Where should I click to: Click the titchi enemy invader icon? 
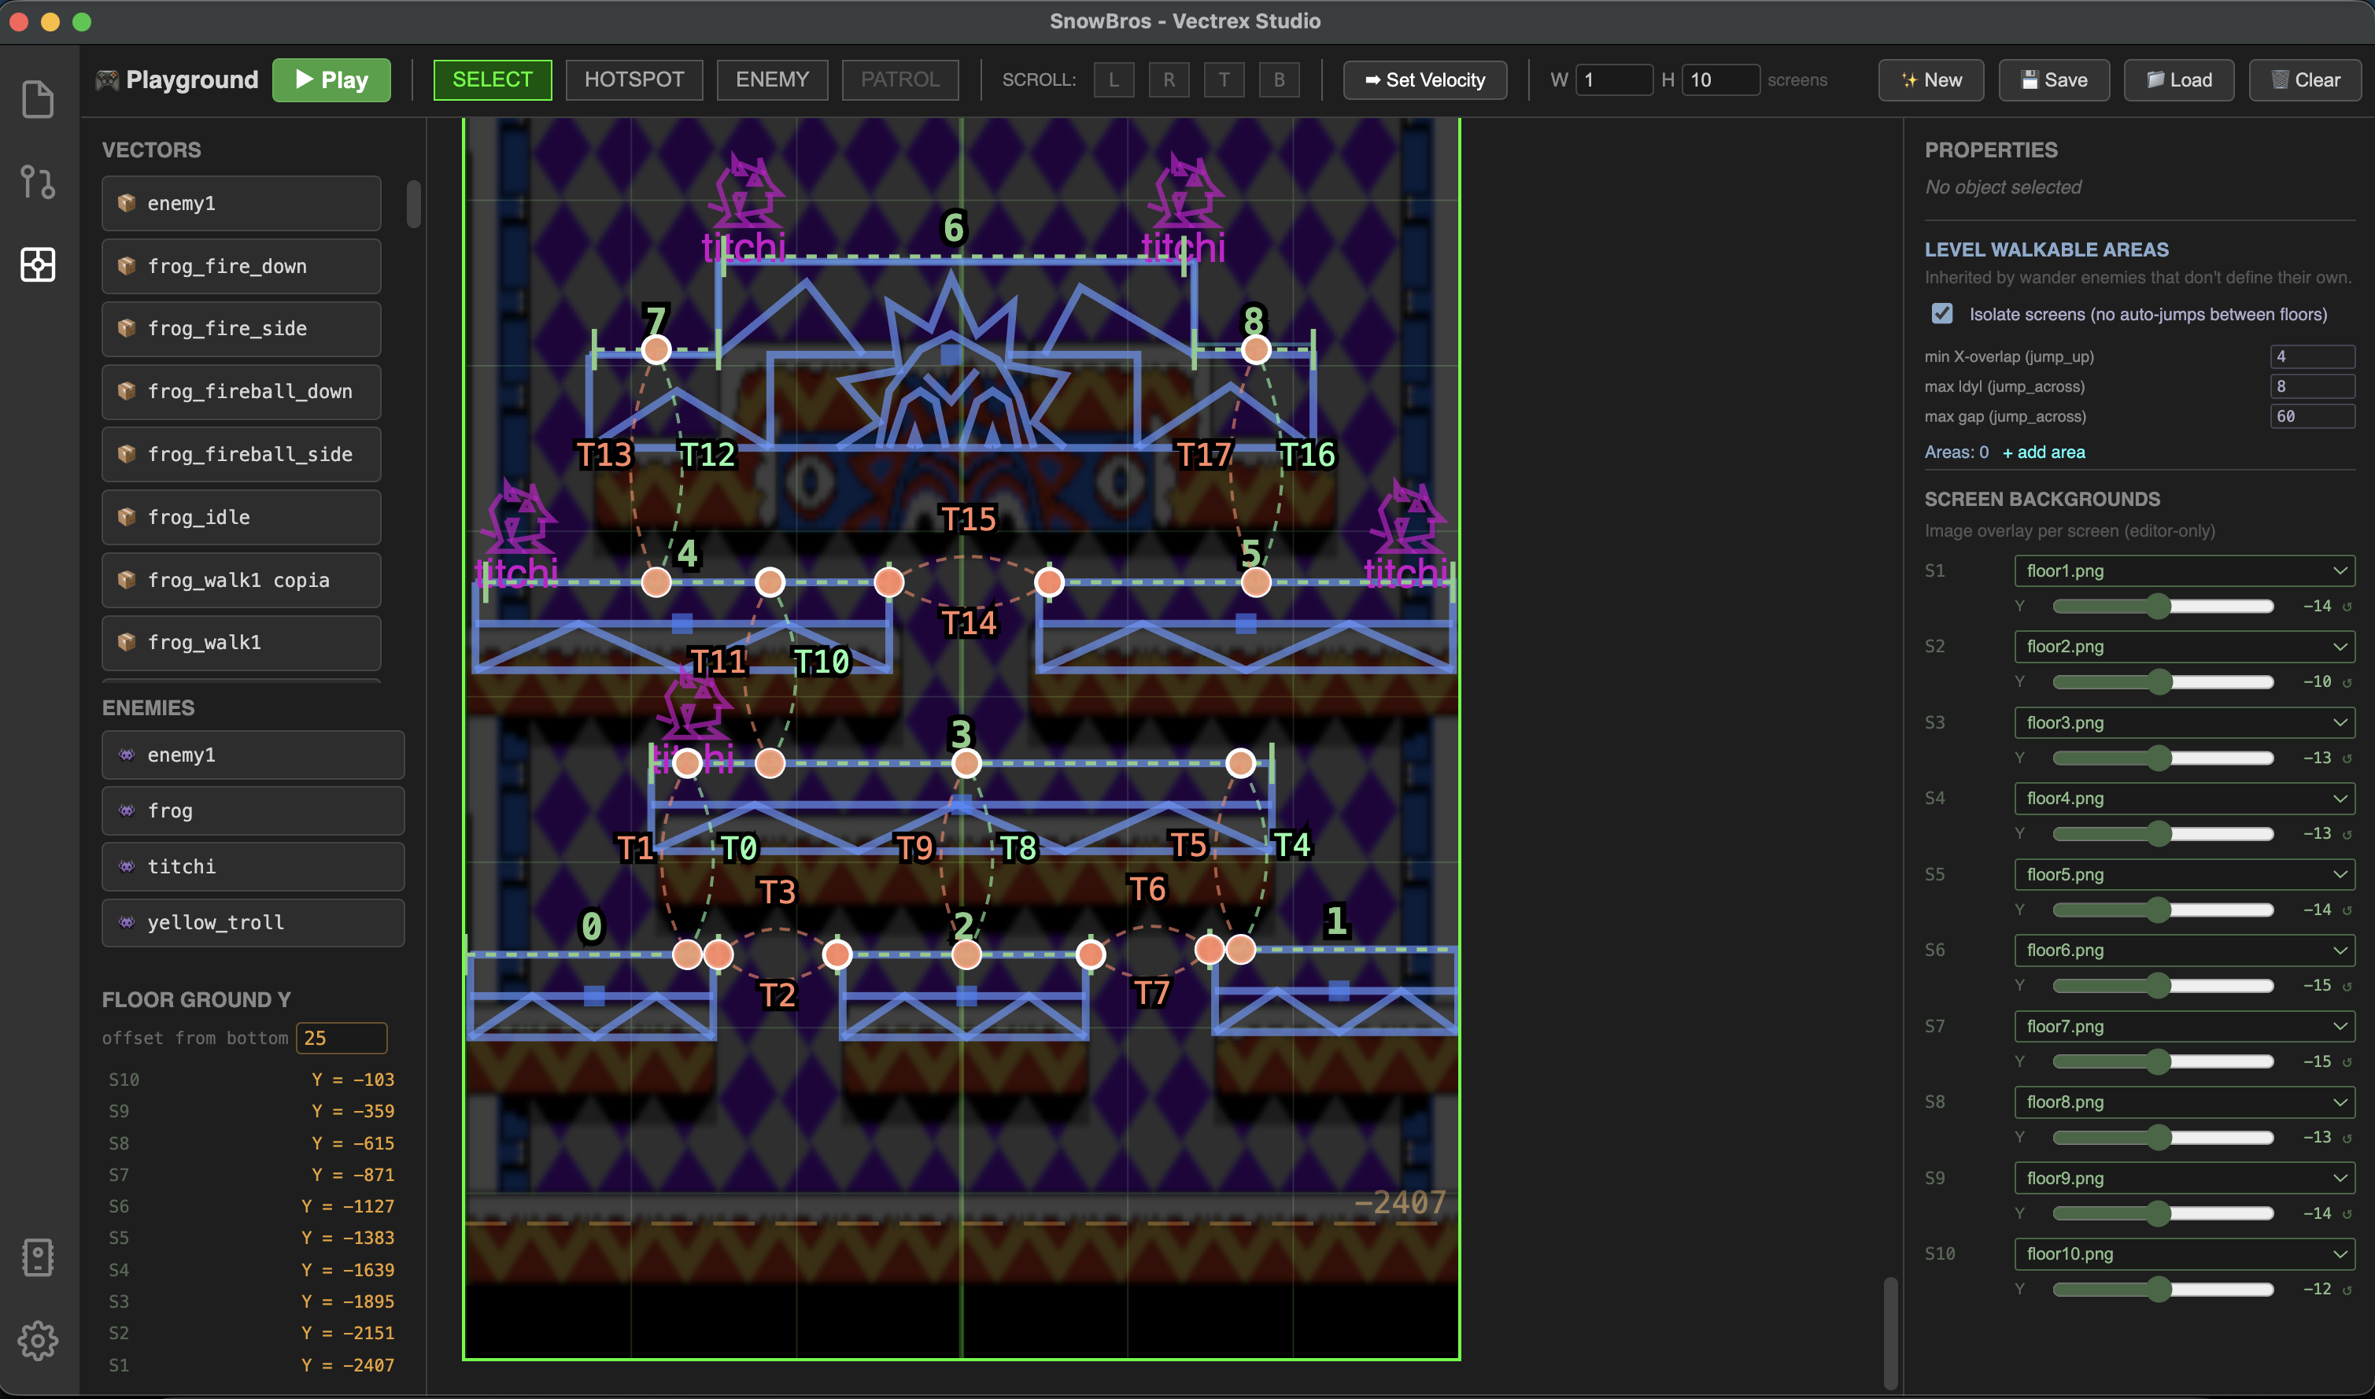point(127,866)
